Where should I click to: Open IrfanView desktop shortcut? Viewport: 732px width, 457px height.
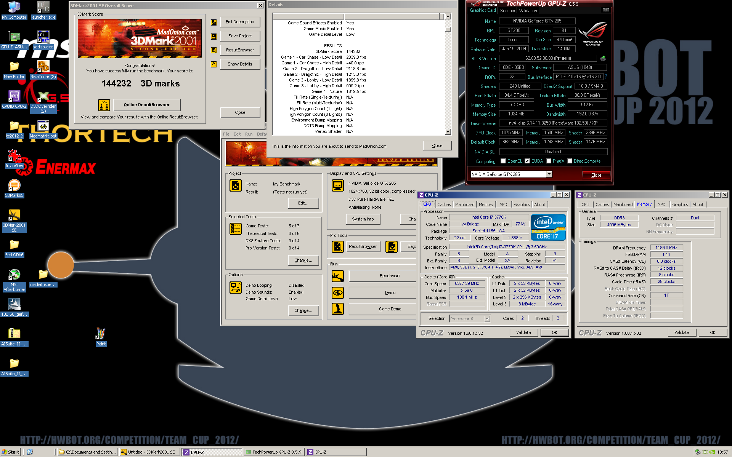click(14, 159)
